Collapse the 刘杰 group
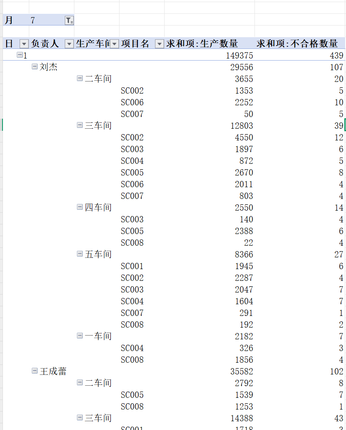Screen dimensions: 346x430 tap(35, 67)
